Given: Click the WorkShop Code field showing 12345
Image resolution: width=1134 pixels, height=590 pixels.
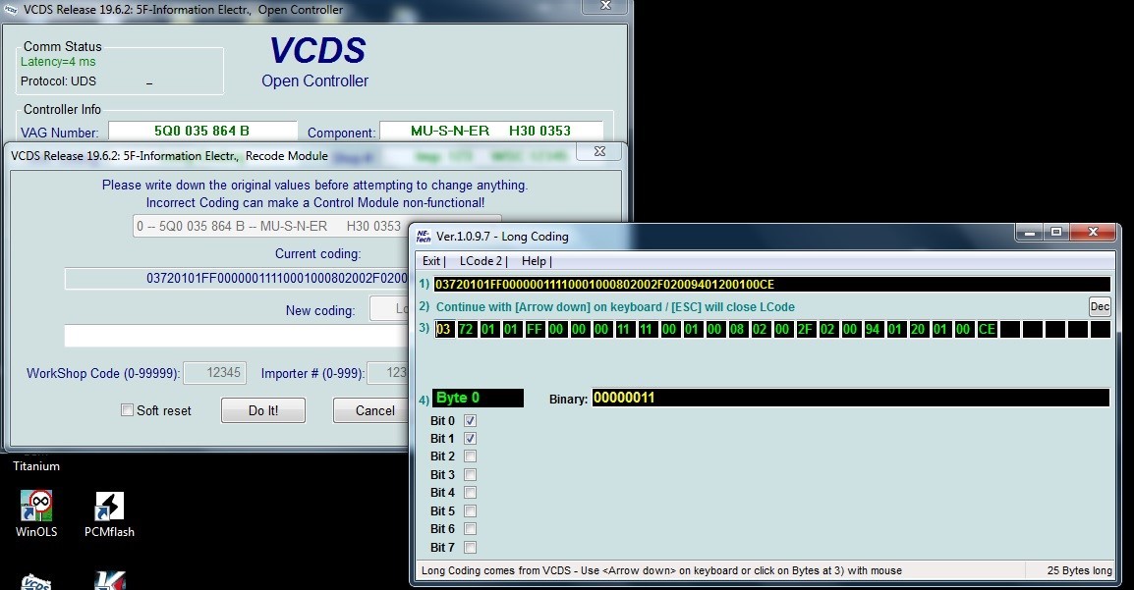Looking at the screenshot, I should (215, 373).
